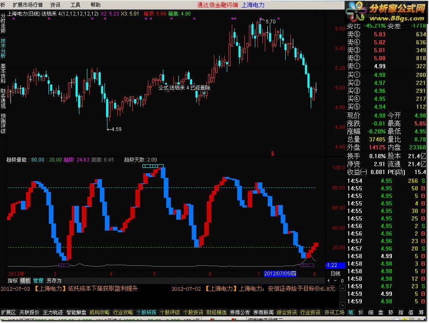Click news scrollbar up arrow

click(x=342, y=288)
